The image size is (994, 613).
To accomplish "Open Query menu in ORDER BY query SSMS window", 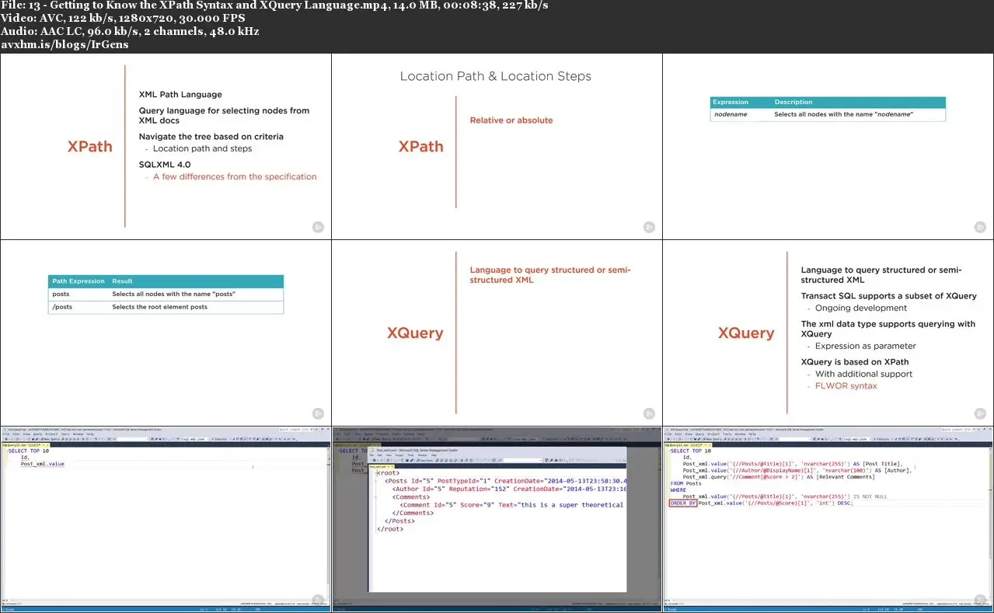I will 699,434.
